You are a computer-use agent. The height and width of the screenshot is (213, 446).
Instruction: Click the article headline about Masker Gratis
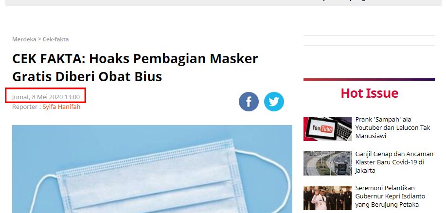tap(135, 68)
